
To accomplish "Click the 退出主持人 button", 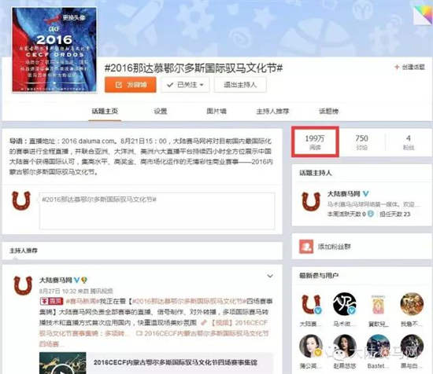I will tap(240, 85).
